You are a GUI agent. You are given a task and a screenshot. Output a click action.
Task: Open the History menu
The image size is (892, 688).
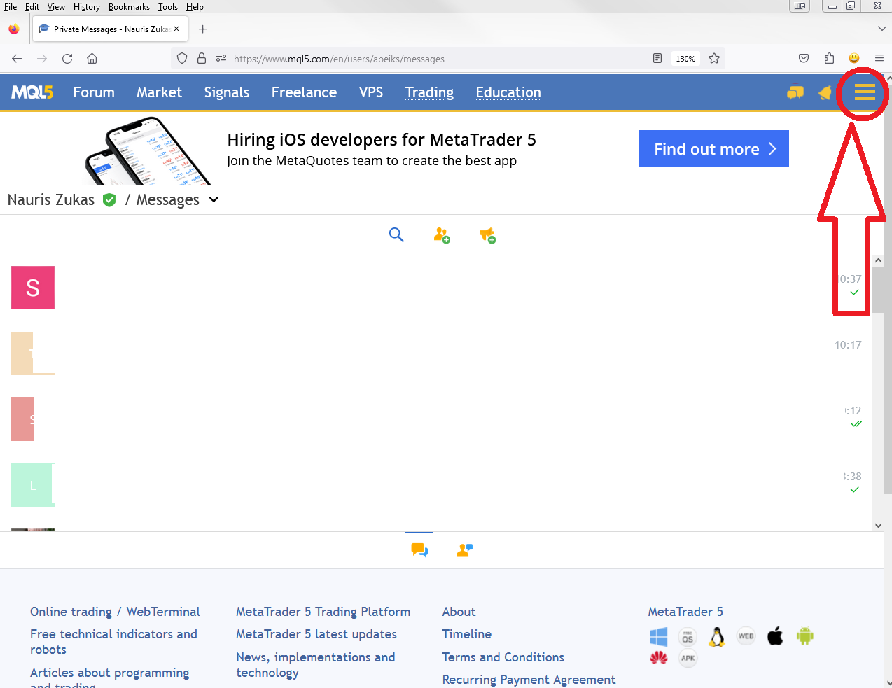(87, 7)
